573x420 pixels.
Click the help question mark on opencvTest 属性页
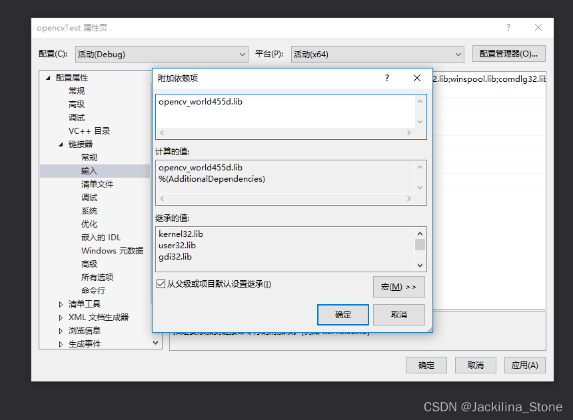[508, 27]
